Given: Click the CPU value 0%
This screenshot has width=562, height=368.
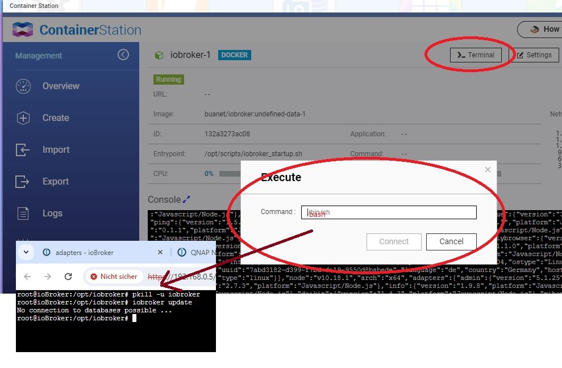Looking at the screenshot, I should [x=209, y=174].
